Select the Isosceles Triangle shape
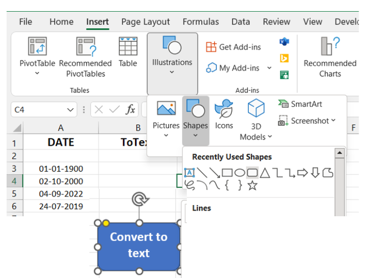This screenshot has height=278, width=368. coord(265,173)
